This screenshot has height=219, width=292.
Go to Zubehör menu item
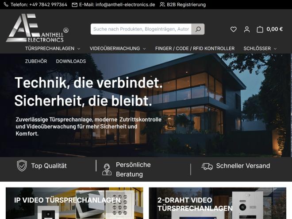point(36,61)
